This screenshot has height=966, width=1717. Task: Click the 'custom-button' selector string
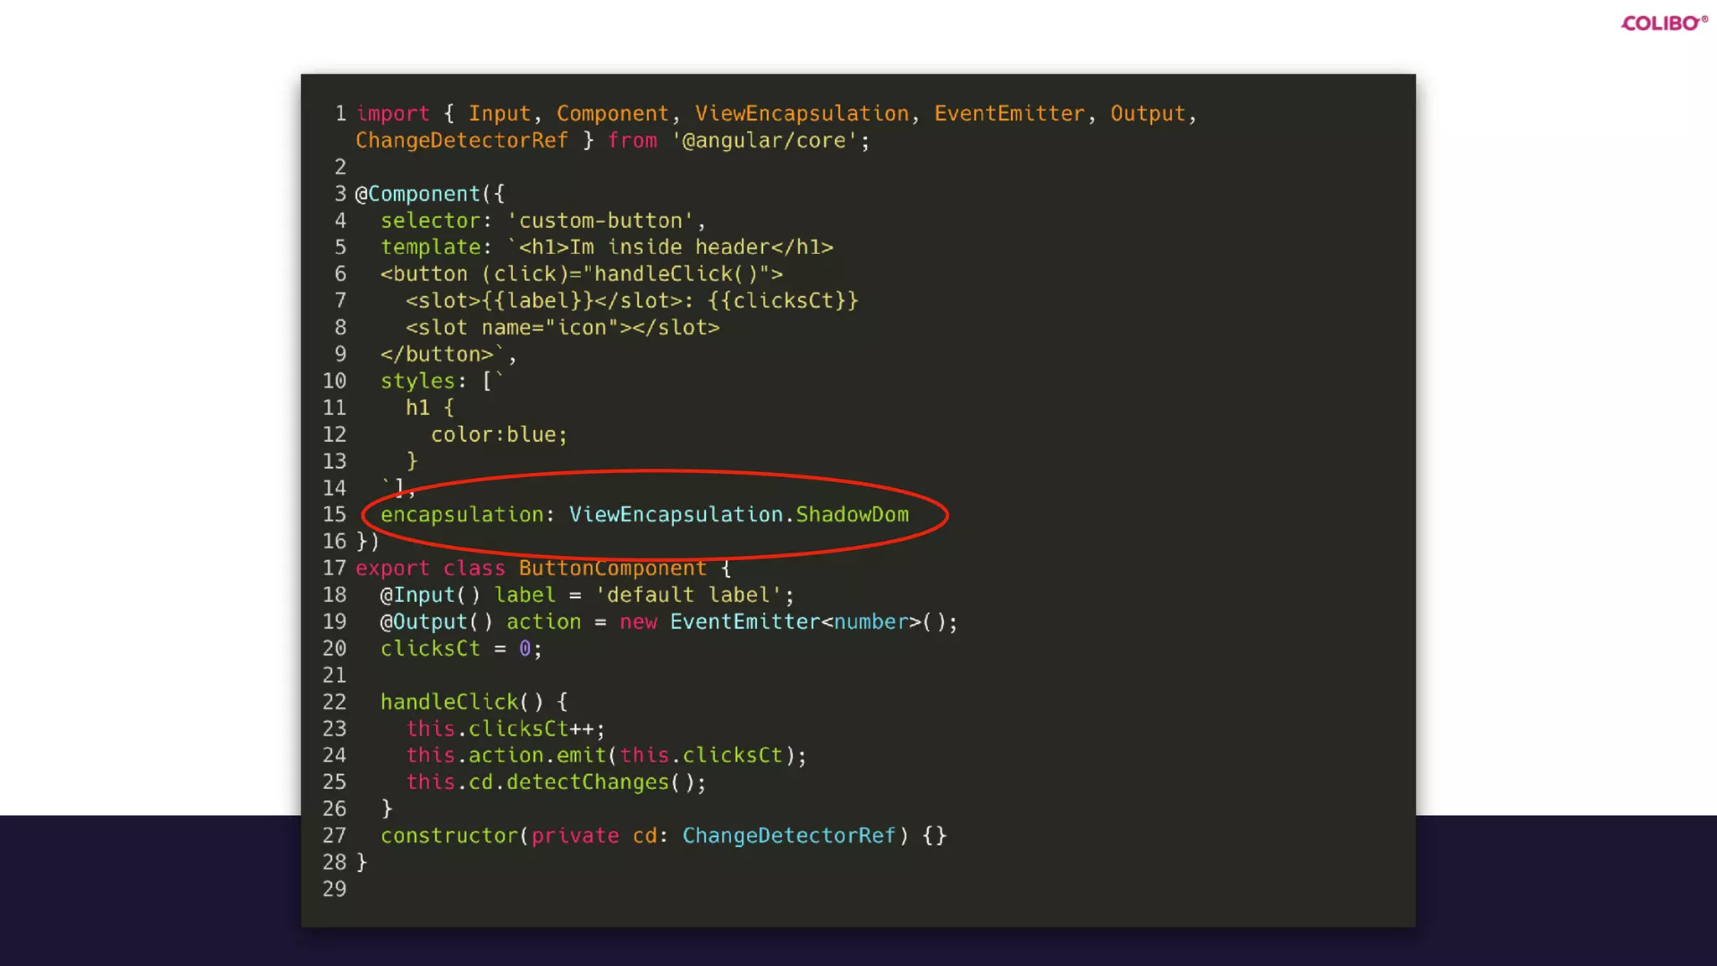click(600, 221)
